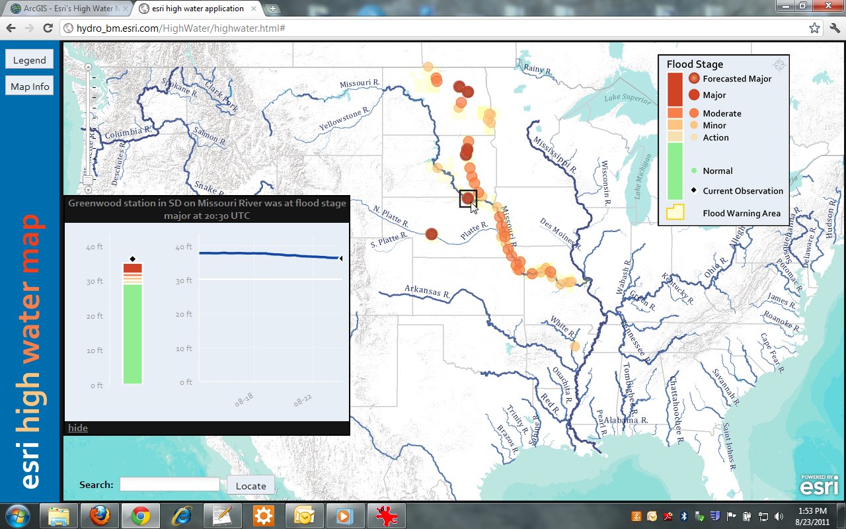Focus the Search text field
The height and width of the screenshot is (529, 846).
(x=169, y=485)
